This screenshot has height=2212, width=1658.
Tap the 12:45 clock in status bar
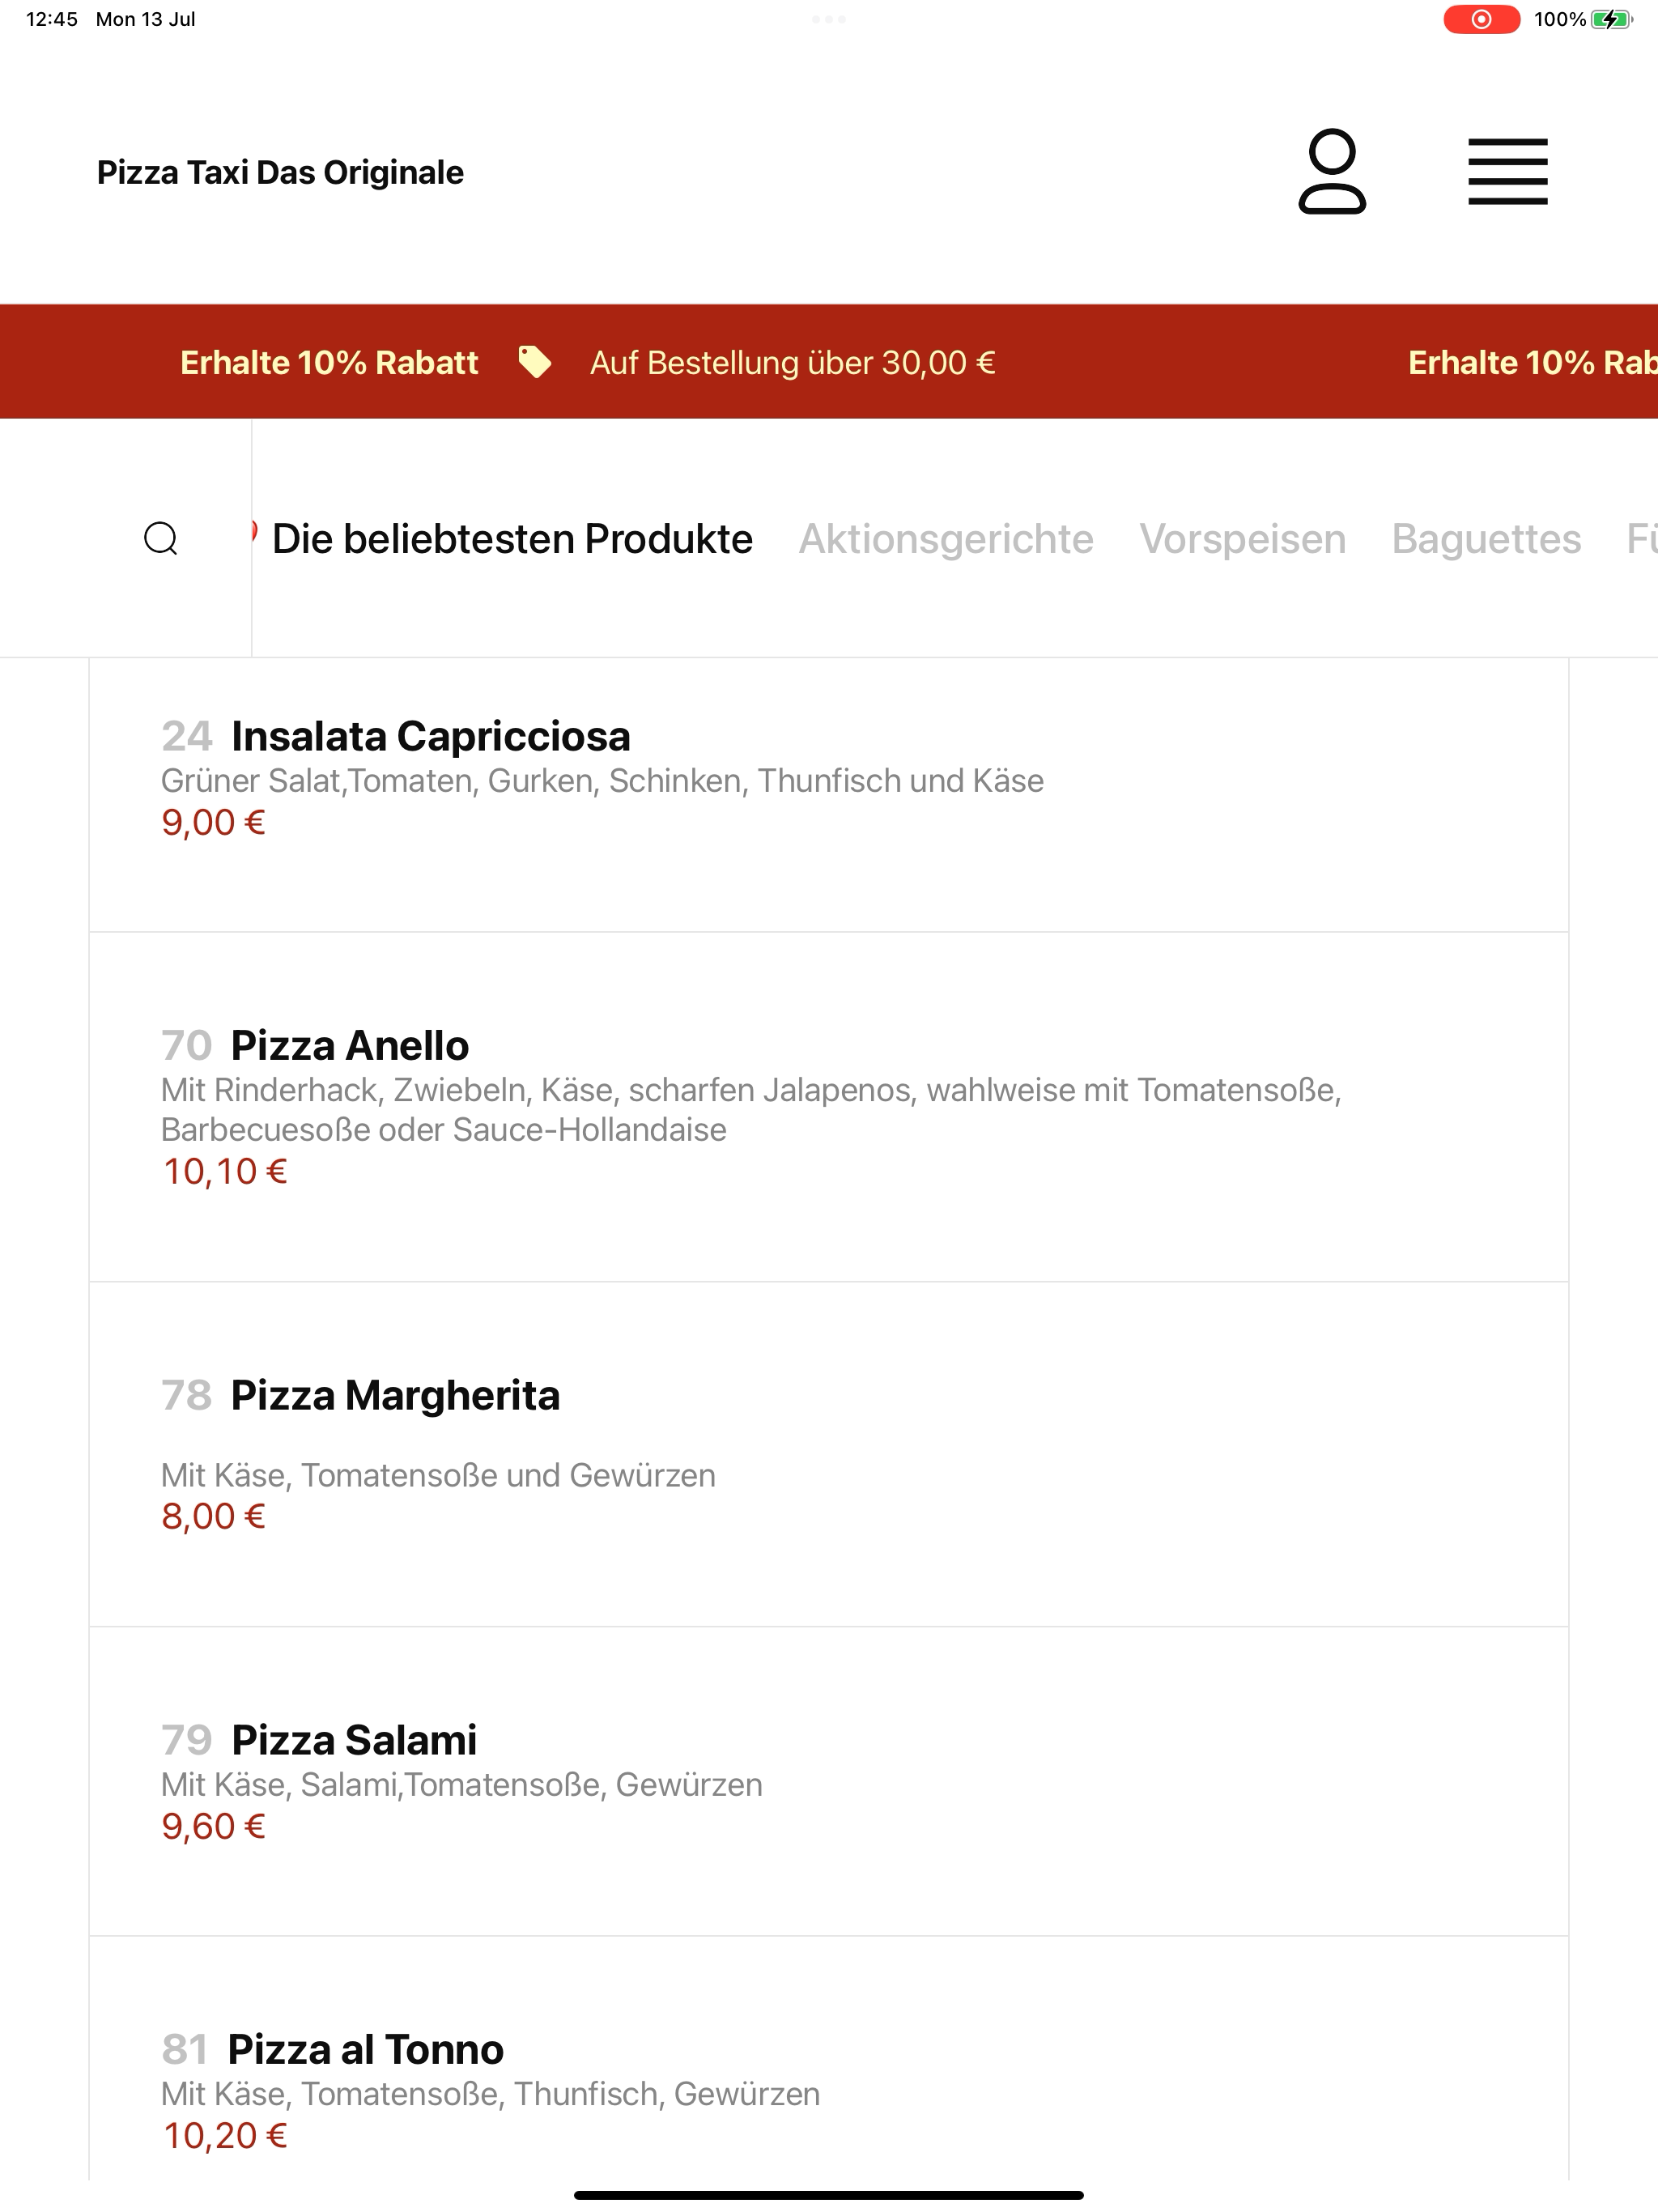pos(52,19)
